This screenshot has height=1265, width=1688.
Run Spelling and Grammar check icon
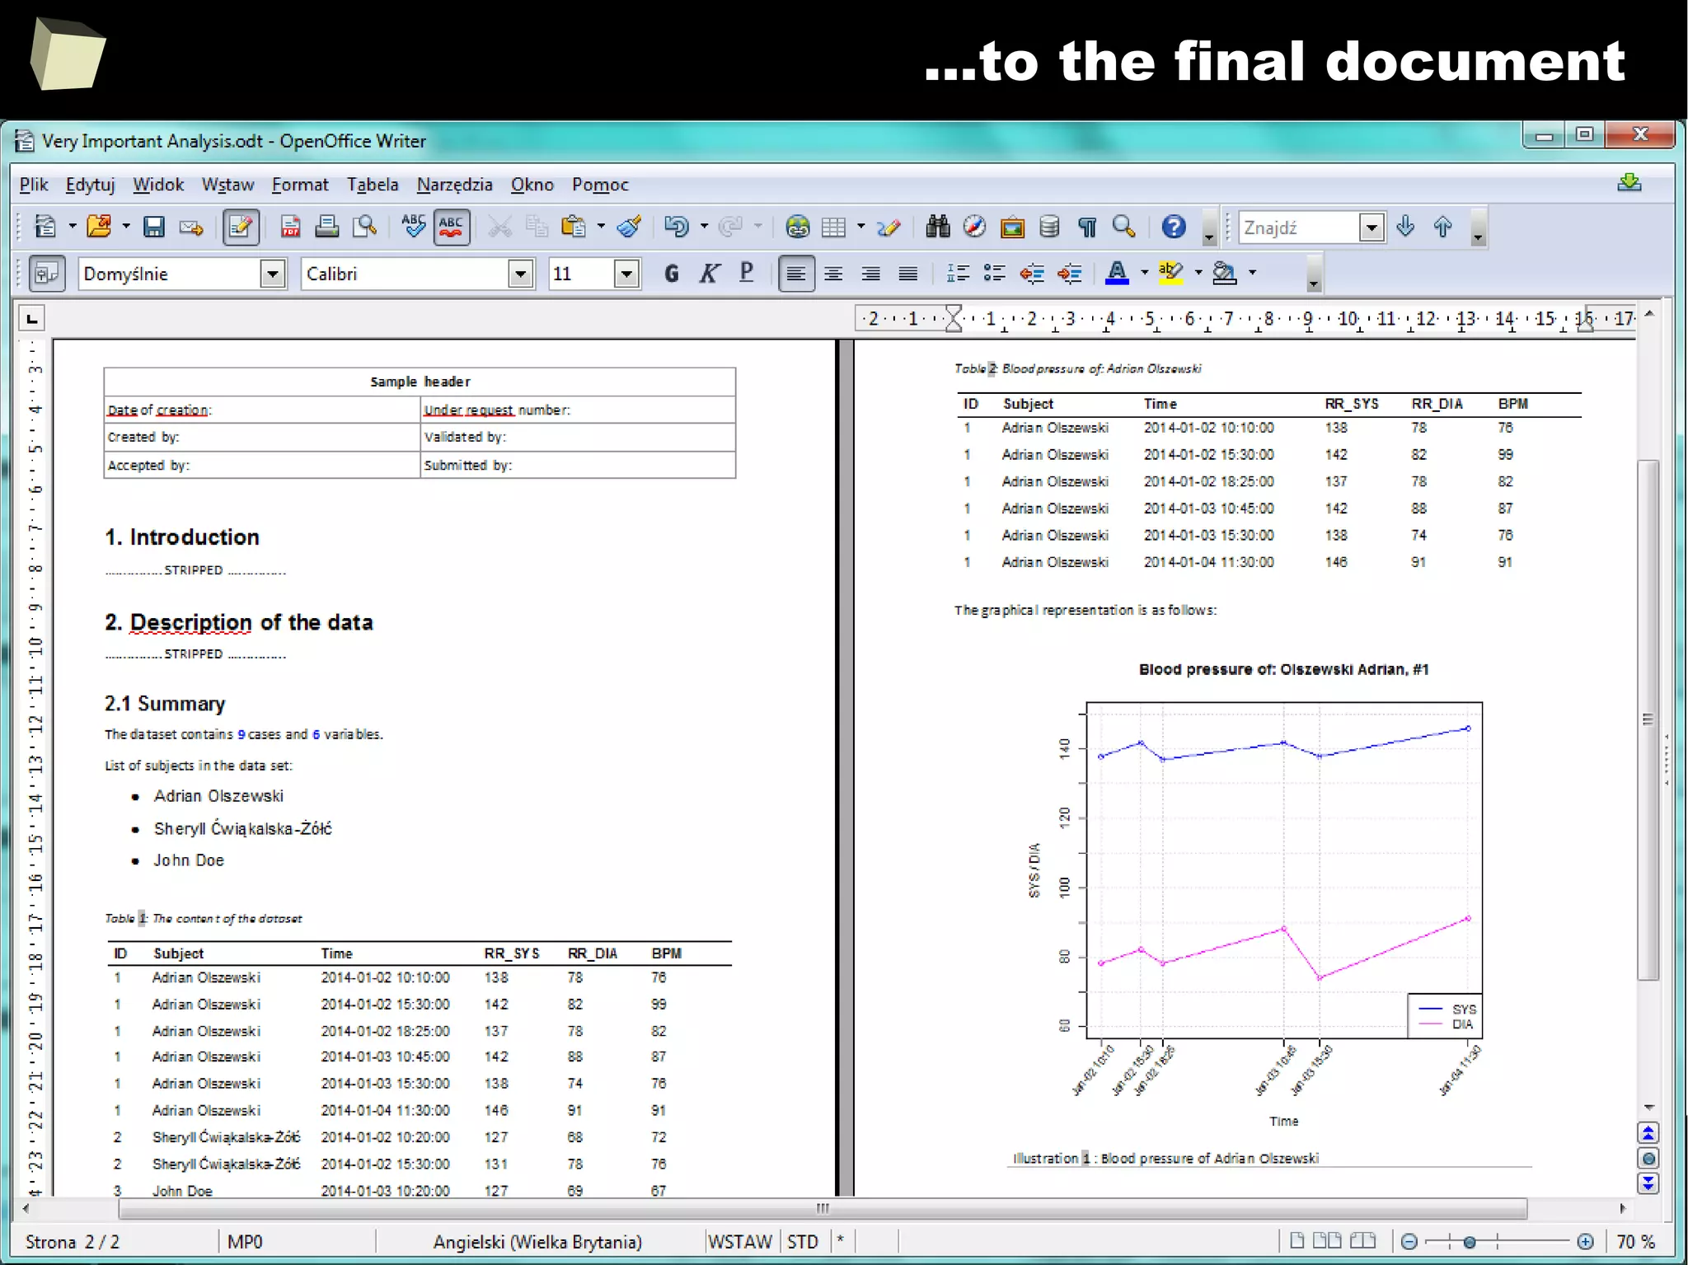[x=414, y=227]
